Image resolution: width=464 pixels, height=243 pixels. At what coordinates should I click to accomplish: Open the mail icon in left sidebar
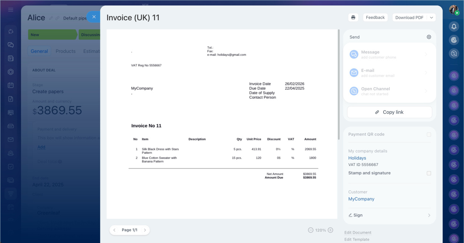click(x=11, y=140)
